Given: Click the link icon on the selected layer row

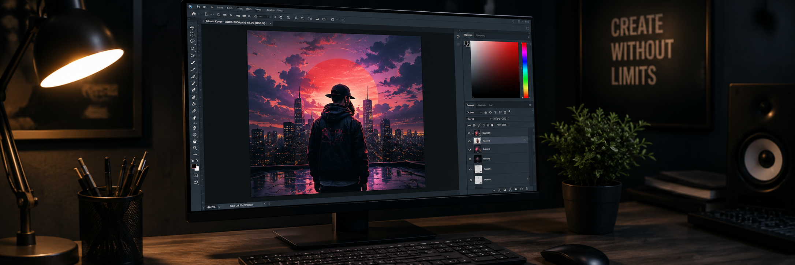Looking at the screenshot, I should [x=525, y=141].
